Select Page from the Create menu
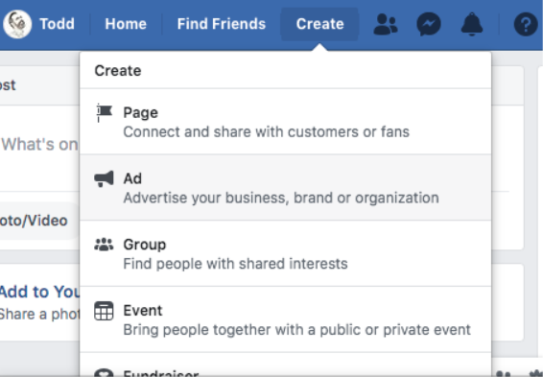 pyautogui.click(x=285, y=122)
